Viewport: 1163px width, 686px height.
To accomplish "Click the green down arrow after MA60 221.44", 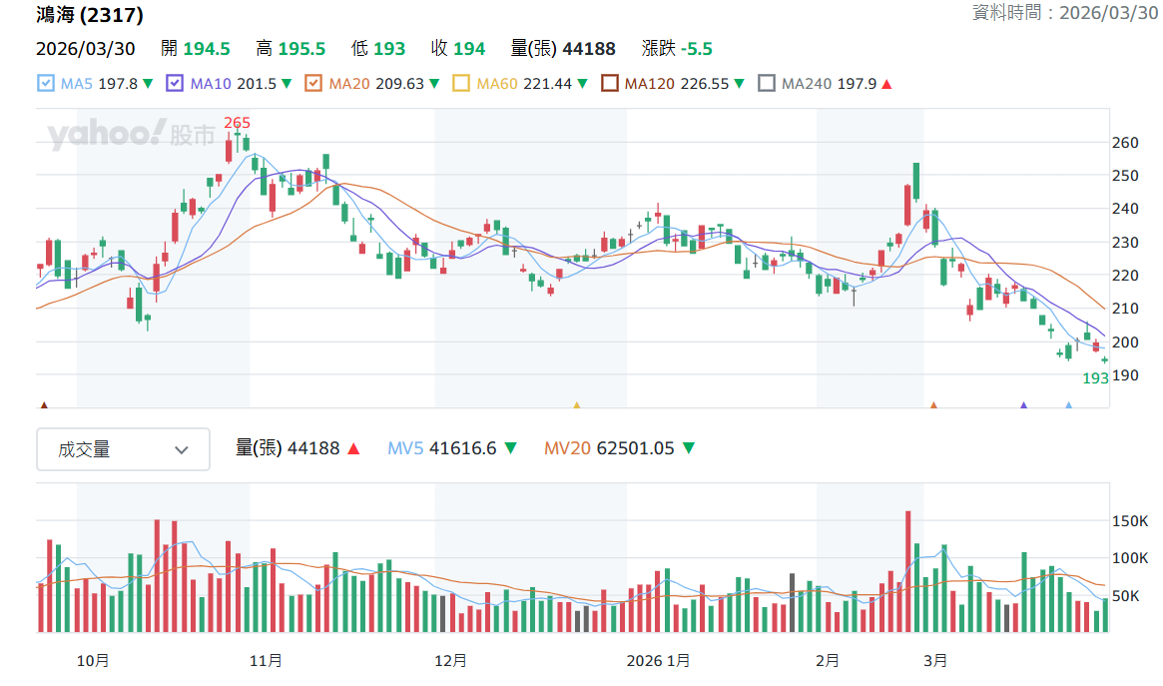I will point(582,84).
